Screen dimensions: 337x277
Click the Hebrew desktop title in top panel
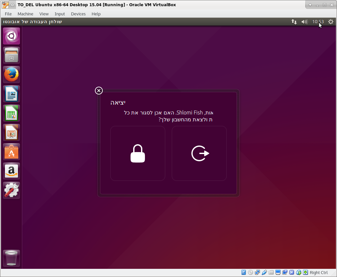[32, 22]
